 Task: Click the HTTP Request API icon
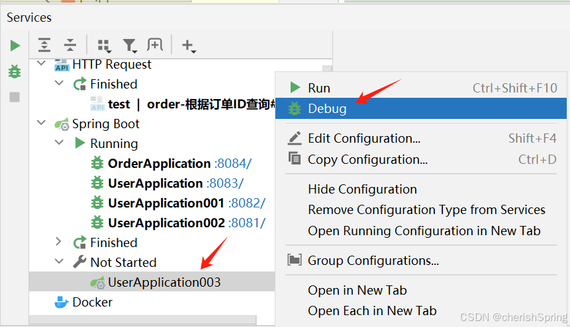click(62, 65)
